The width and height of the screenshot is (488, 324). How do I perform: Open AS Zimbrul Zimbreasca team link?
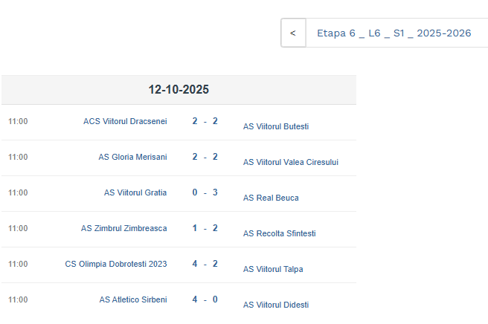(123, 228)
